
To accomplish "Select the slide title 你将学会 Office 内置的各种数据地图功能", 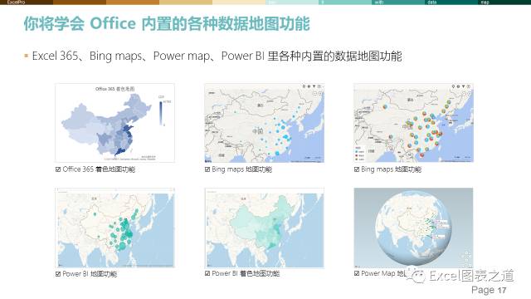I will click(x=167, y=24).
